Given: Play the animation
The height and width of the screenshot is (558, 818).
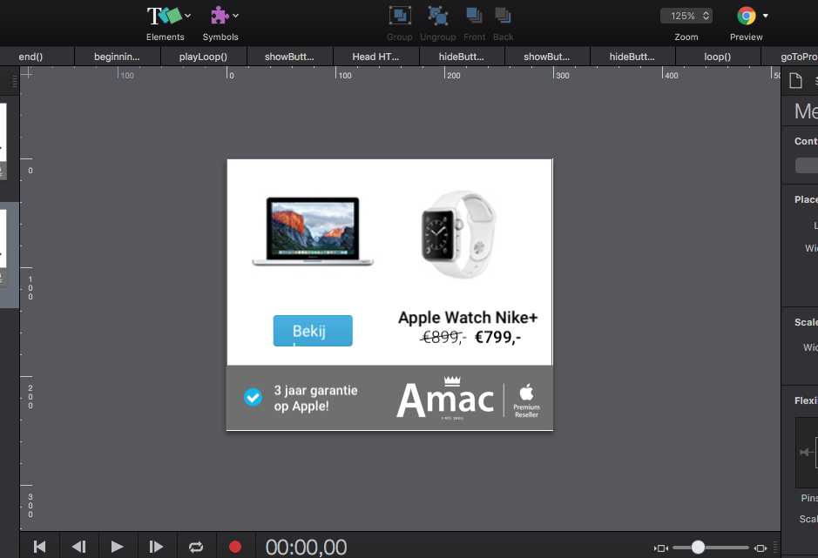Looking at the screenshot, I should click(x=118, y=547).
